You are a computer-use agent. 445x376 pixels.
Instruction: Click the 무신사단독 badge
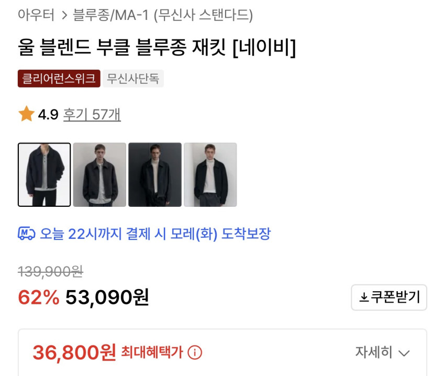[x=133, y=79]
